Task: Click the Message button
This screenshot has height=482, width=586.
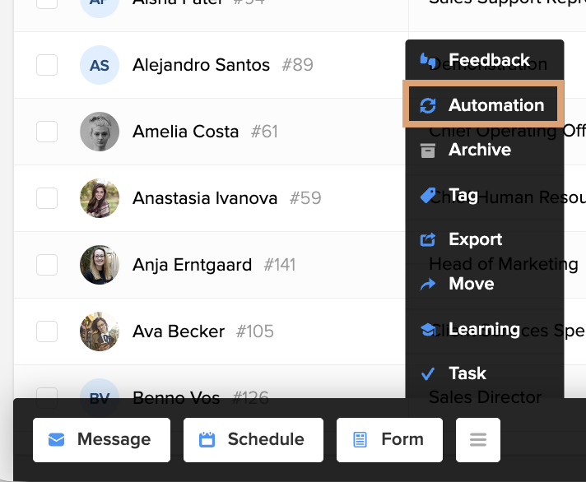Action: click(x=102, y=440)
